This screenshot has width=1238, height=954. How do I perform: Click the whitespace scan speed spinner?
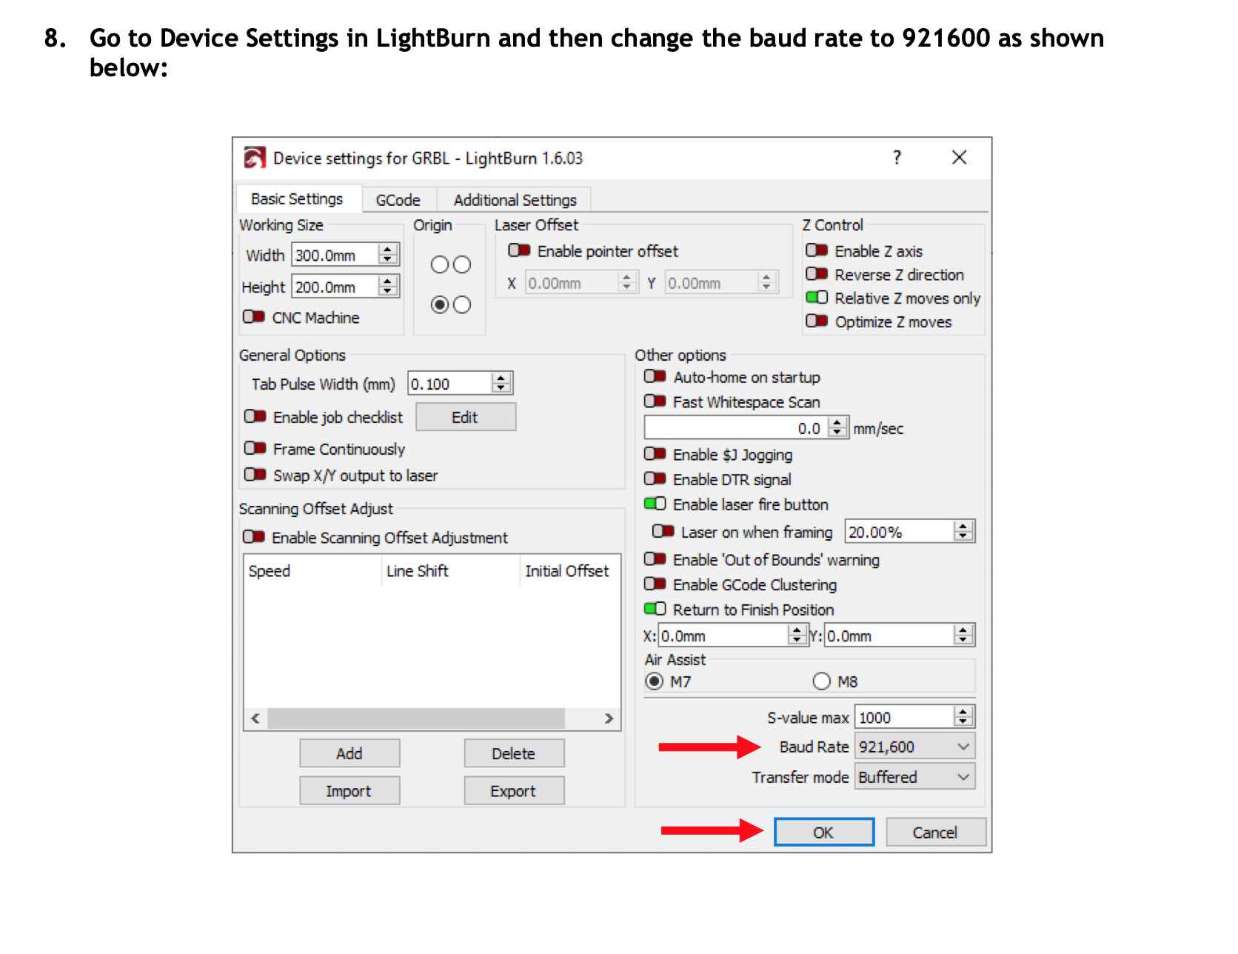(837, 427)
